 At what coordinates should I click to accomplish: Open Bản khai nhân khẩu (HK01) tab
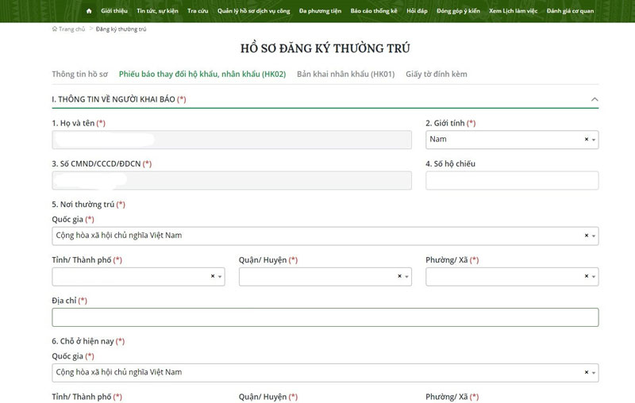click(x=345, y=74)
